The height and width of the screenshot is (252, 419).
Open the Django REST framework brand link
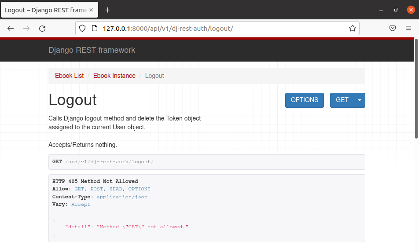coord(92,50)
